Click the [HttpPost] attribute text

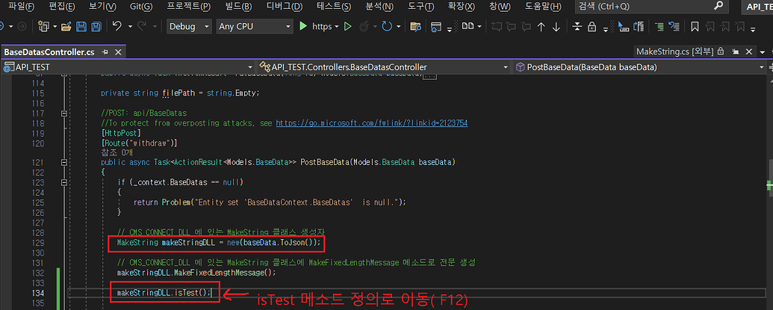[121, 133]
